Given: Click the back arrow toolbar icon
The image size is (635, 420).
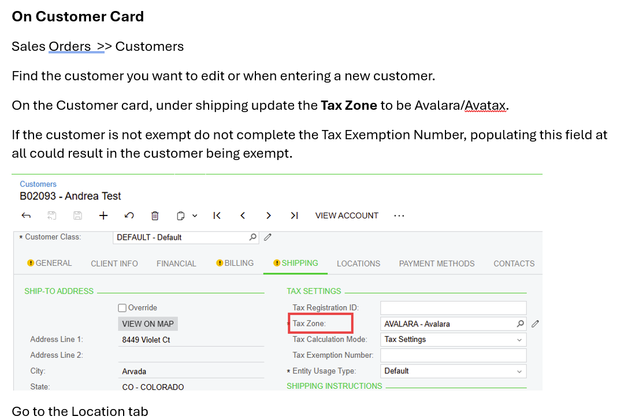Looking at the screenshot, I should pos(26,215).
